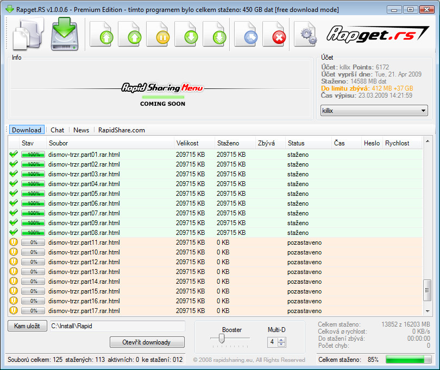Click the 100% progress bar of part03
440x370 pixels.
(33, 174)
